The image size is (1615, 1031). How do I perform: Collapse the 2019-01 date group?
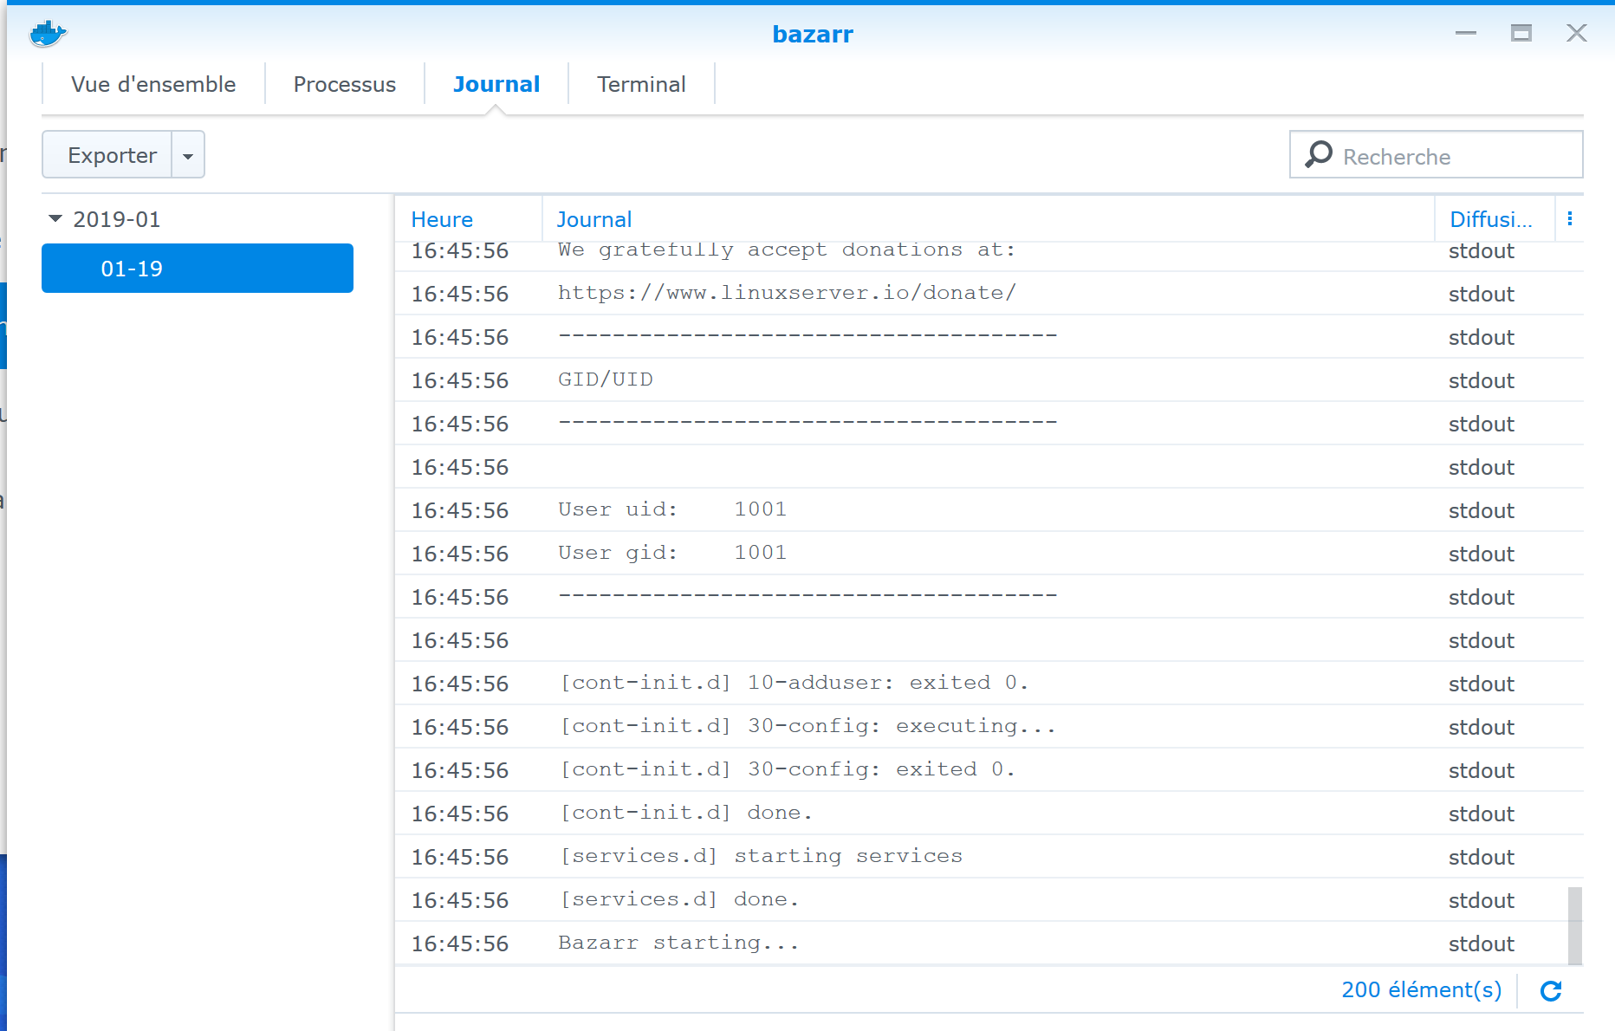[x=55, y=219]
